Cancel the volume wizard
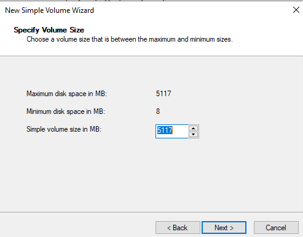The image size is (303, 237). tap(276, 228)
